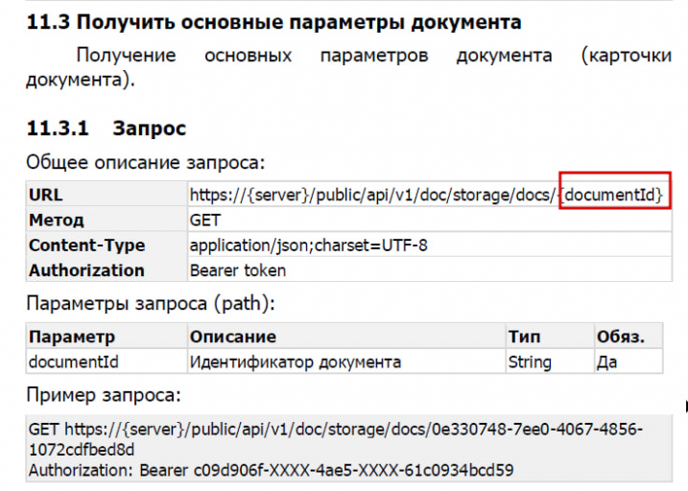Screen dimensions: 688x491
Task: Select the 'Обяз.' column header
Action: (621, 337)
